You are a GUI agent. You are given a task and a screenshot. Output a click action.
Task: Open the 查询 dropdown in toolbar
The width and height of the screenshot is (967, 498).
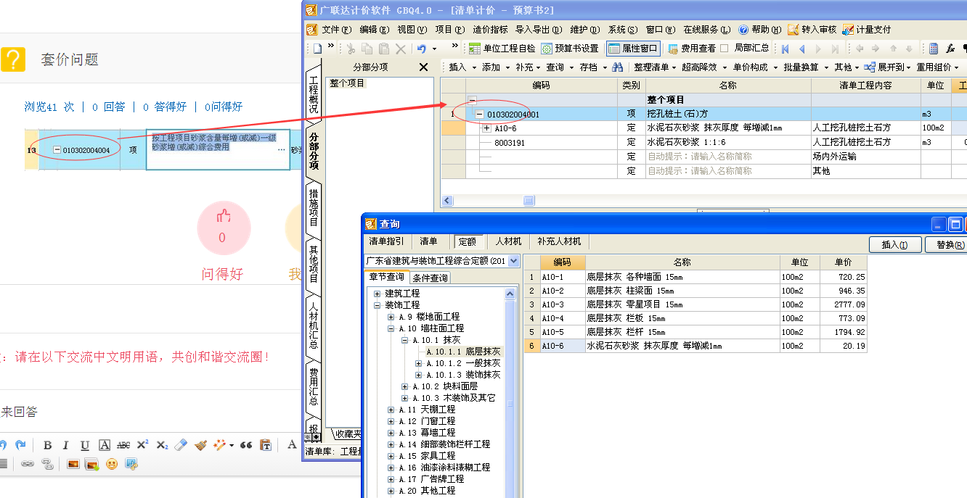tap(560, 67)
